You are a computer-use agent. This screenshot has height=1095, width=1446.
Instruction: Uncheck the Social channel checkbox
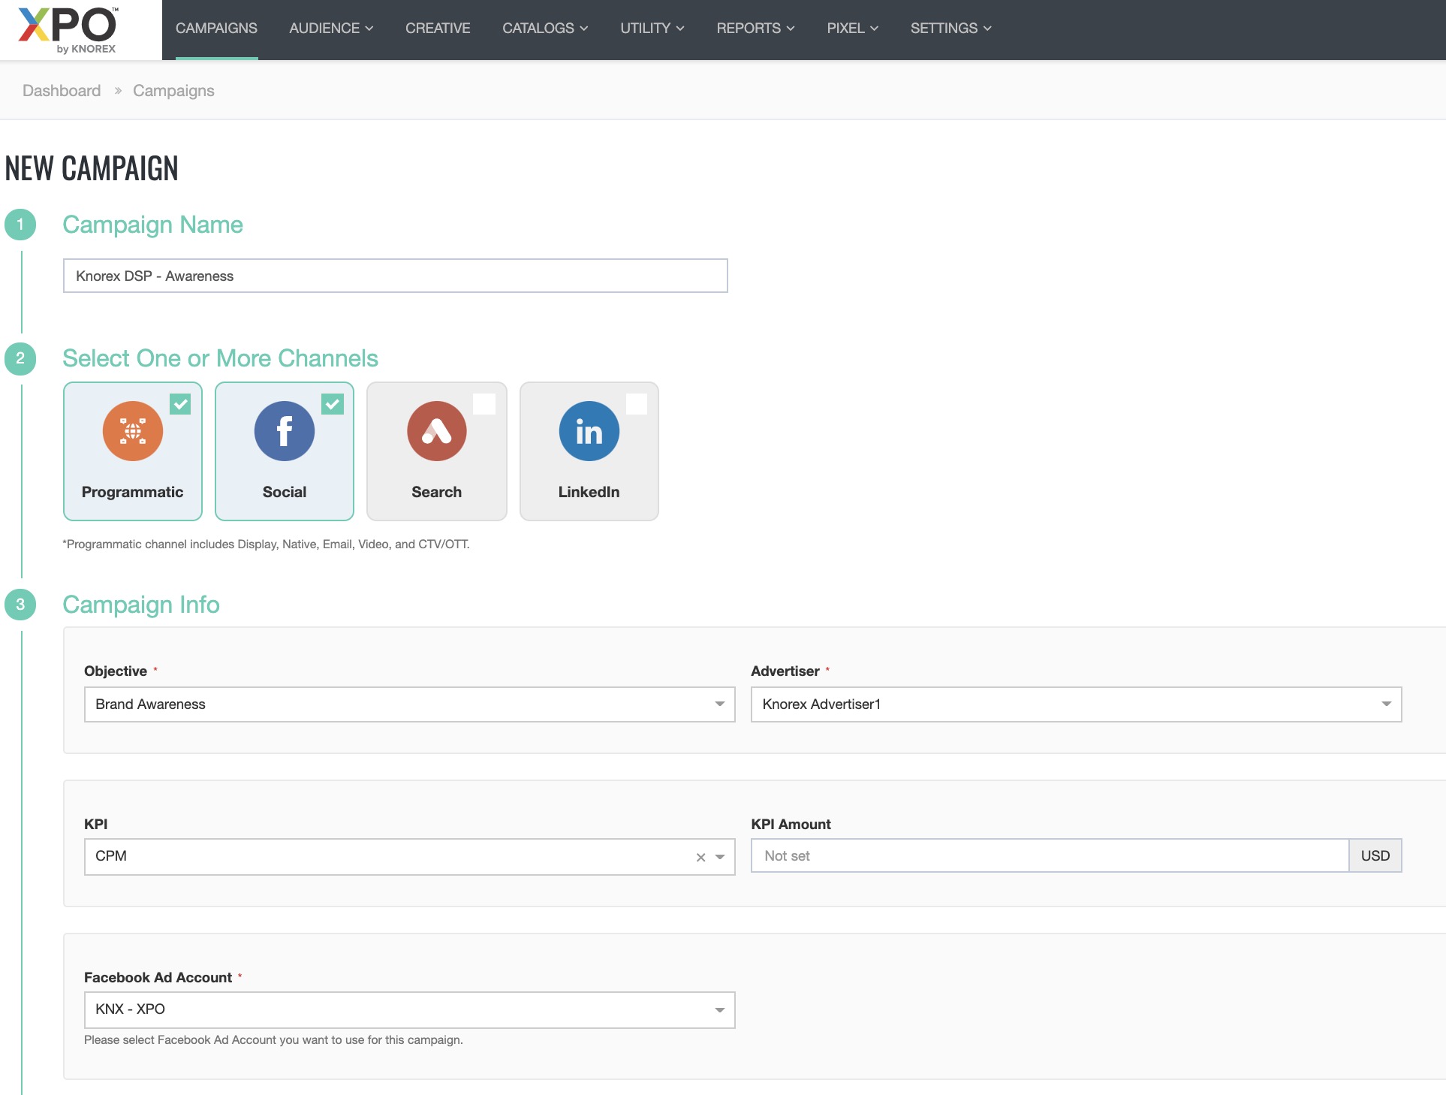333,404
